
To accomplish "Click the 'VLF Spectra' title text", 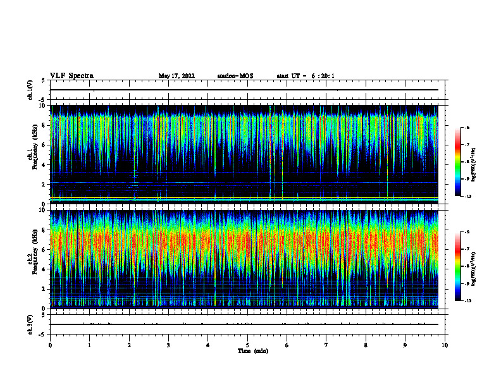I will [x=71, y=76].
